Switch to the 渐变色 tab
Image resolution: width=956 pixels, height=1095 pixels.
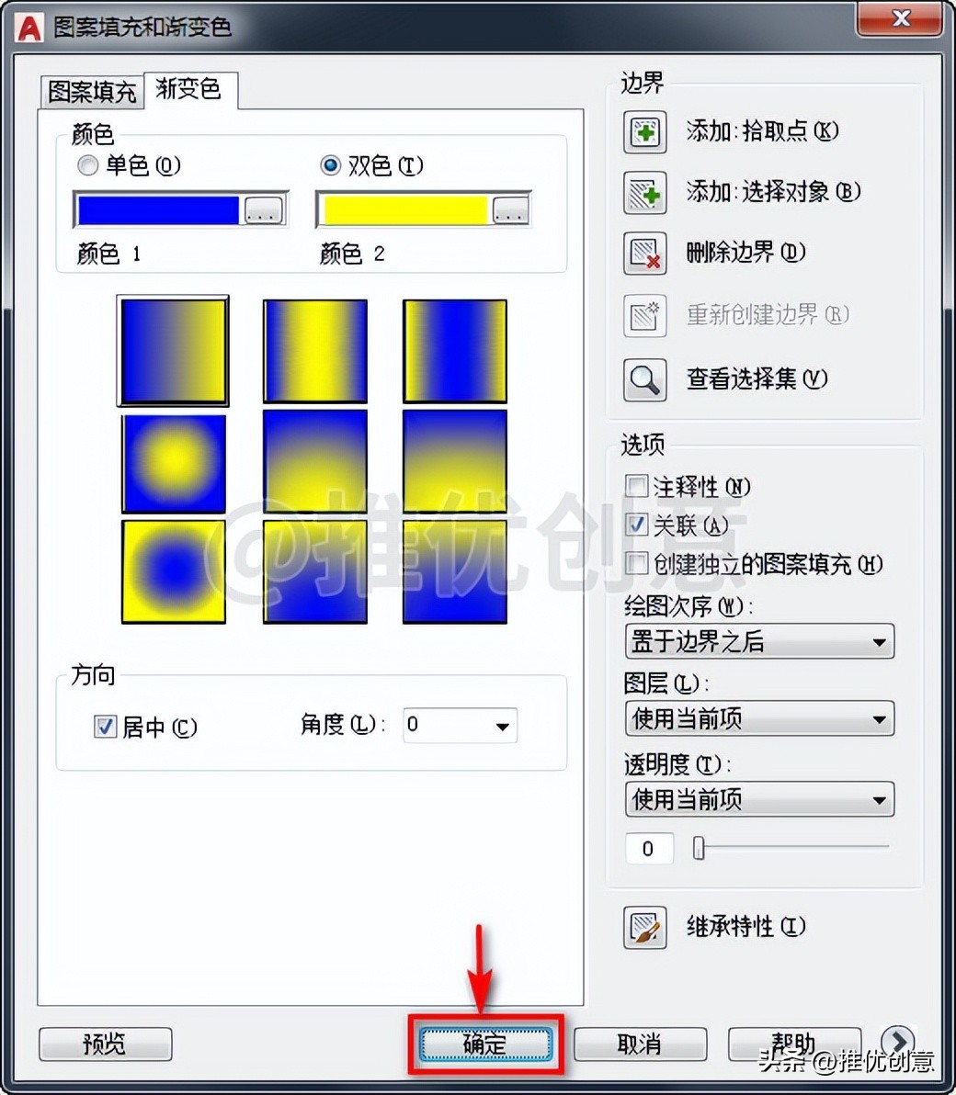[190, 89]
